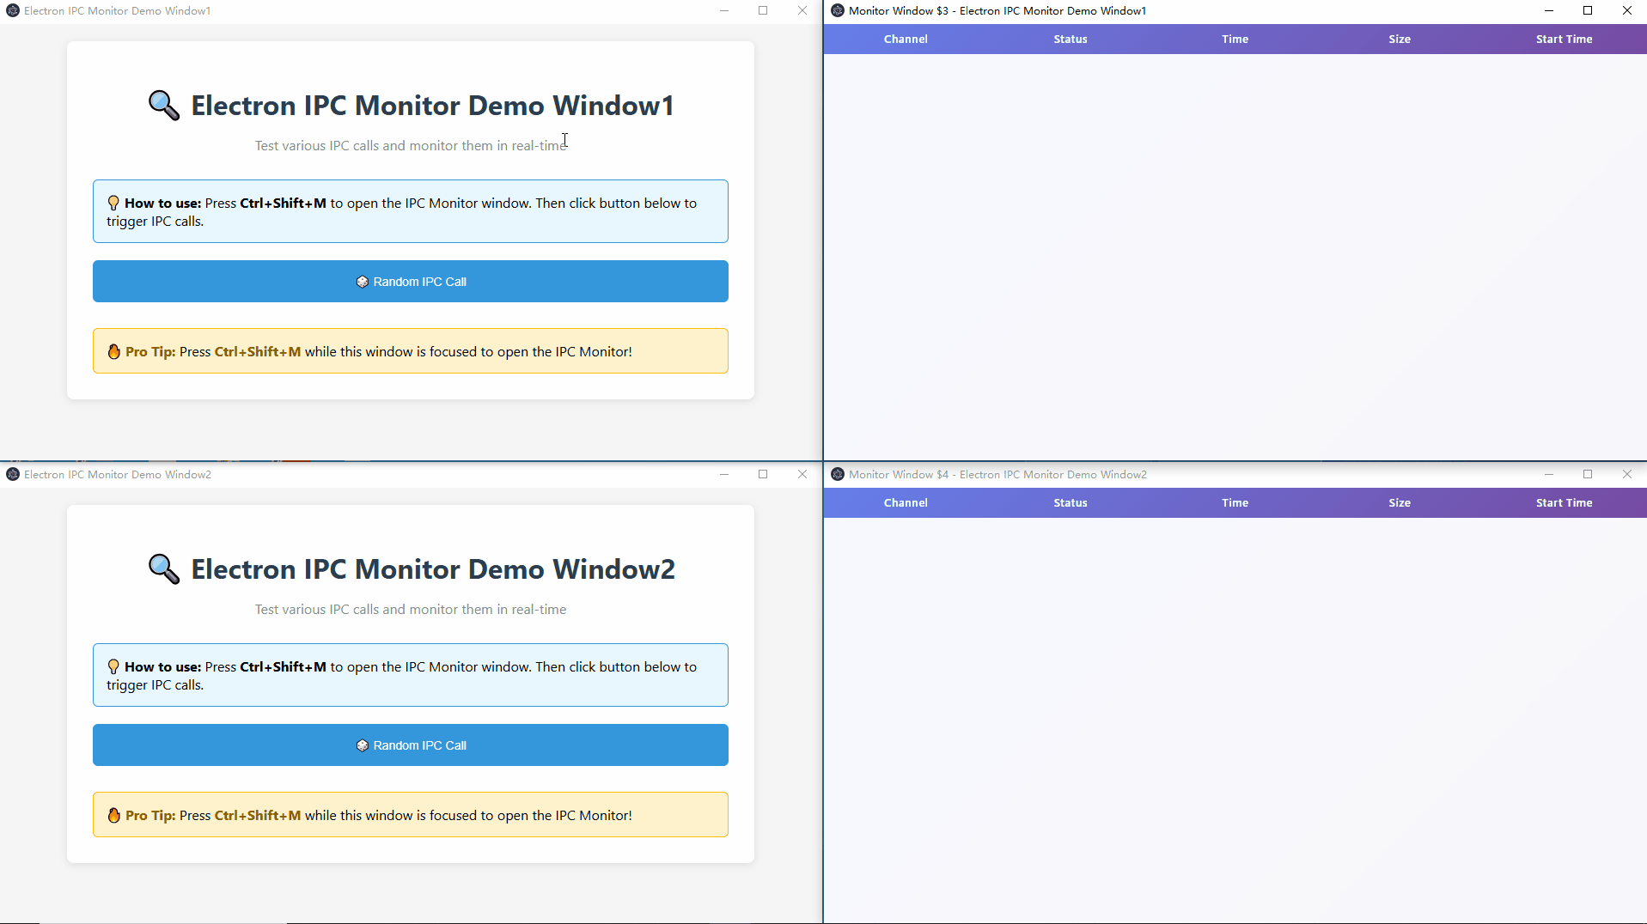
Task: Close the Electron IPC Monitor Demo Window2
Action: [x=802, y=475]
